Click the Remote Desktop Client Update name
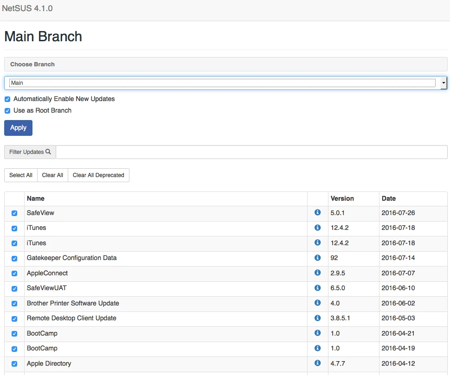450x375 pixels. [x=71, y=318]
